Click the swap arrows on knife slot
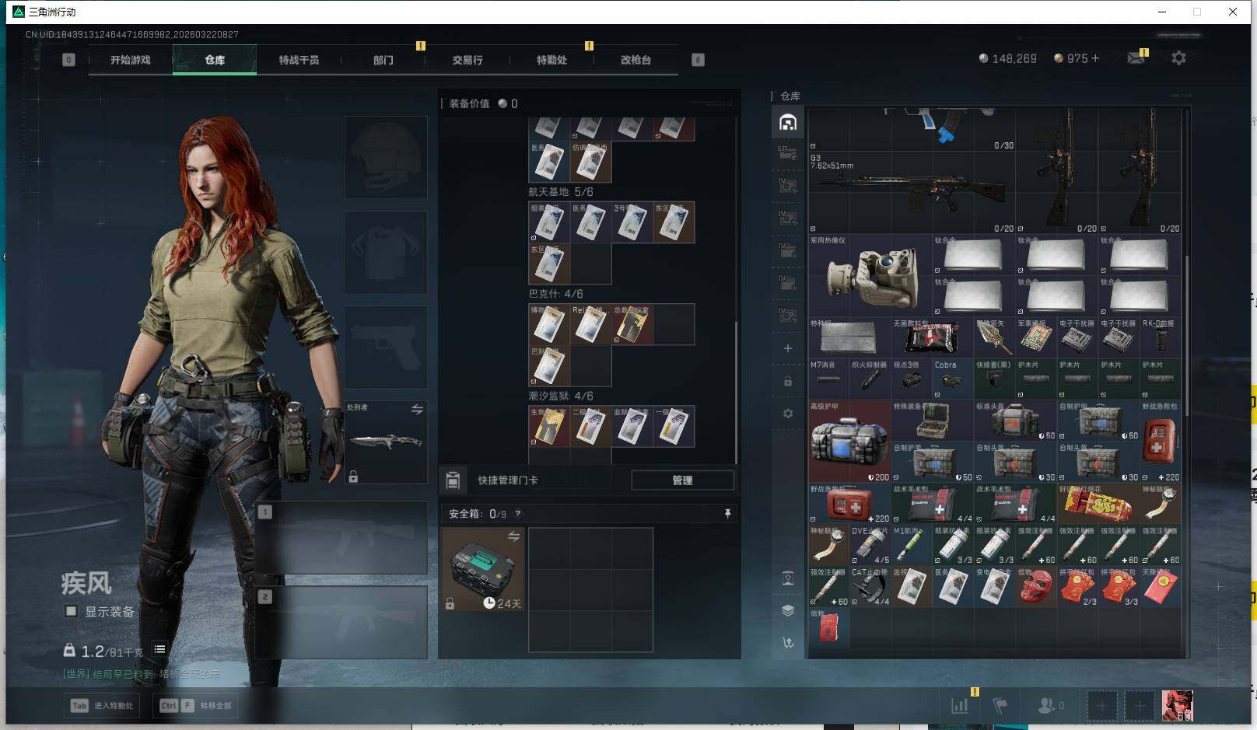The width and height of the screenshot is (1257, 730). click(x=417, y=409)
